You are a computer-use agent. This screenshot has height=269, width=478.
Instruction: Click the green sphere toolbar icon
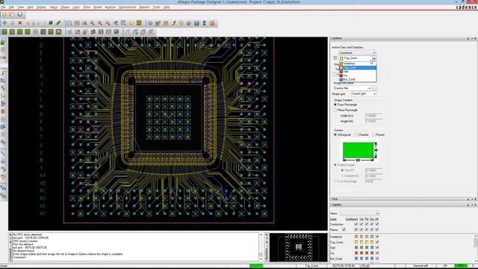pyautogui.click(x=51, y=23)
